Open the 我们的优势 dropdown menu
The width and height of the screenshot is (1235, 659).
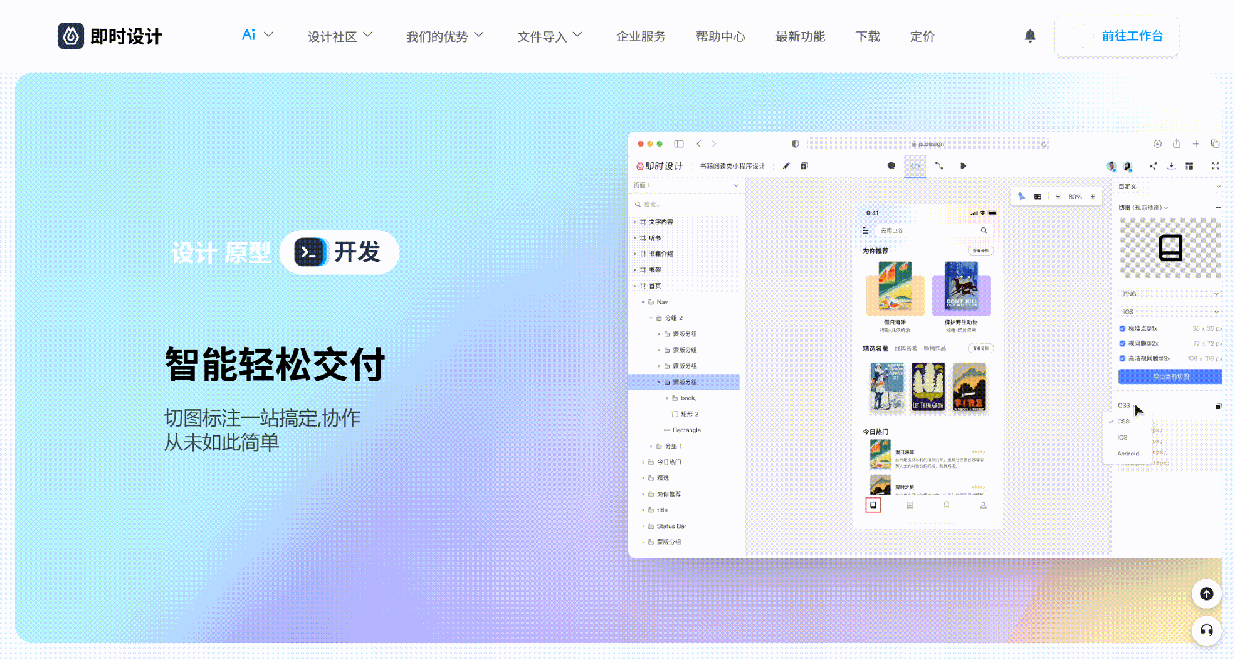pos(445,36)
